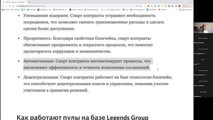Open the MetaMask fox extension icon

tap(148, 6)
